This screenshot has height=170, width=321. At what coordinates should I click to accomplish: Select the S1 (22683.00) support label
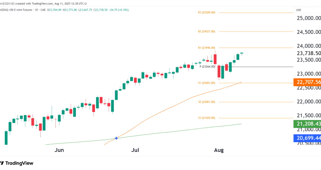[206, 83]
